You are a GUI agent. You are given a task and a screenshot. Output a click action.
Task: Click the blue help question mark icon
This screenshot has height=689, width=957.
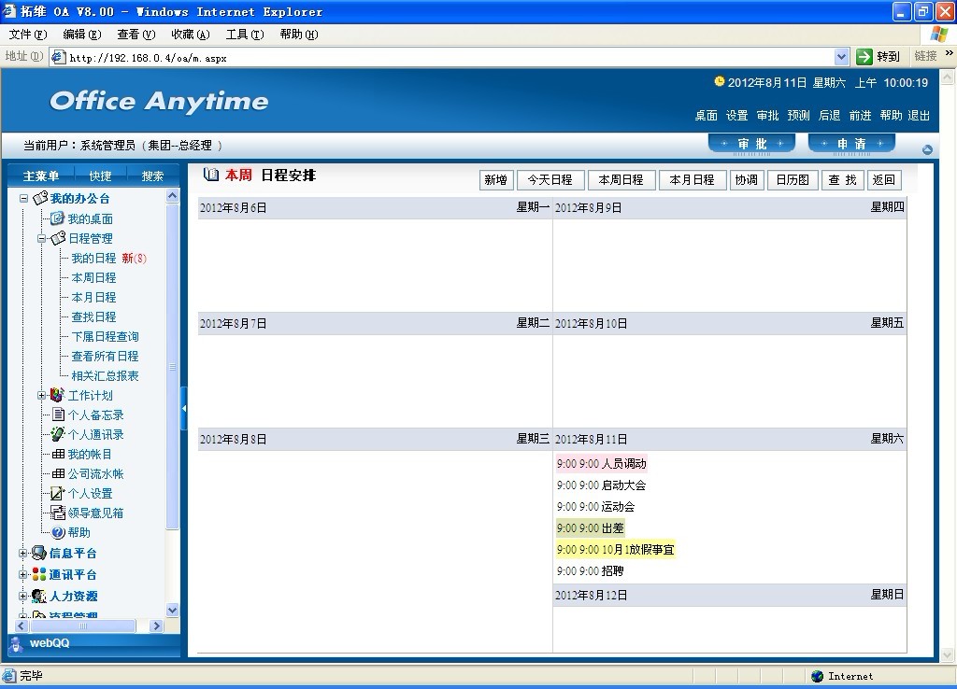(x=58, y=532)
